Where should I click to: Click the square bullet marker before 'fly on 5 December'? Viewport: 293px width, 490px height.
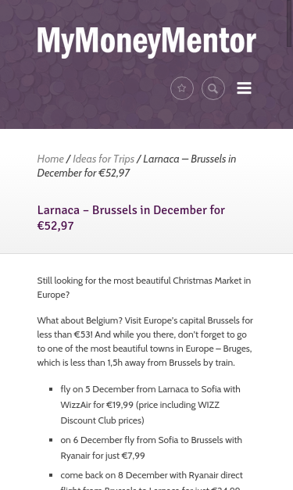pyautogui.click(x=51, y=389)
